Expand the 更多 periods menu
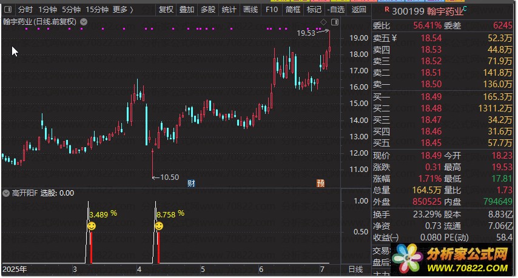The width and height of the screenshot is (518, 278). 123,10
